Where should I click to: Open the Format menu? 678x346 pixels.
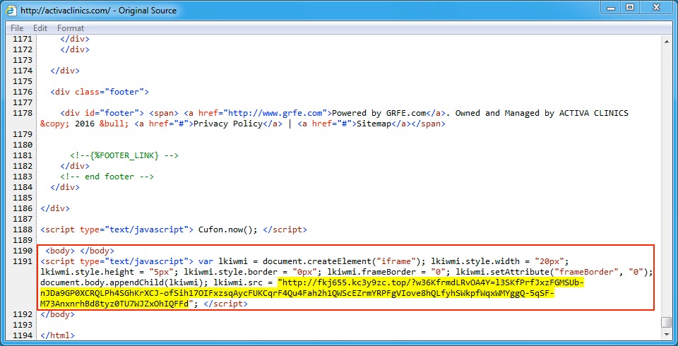tap(71, 28)
